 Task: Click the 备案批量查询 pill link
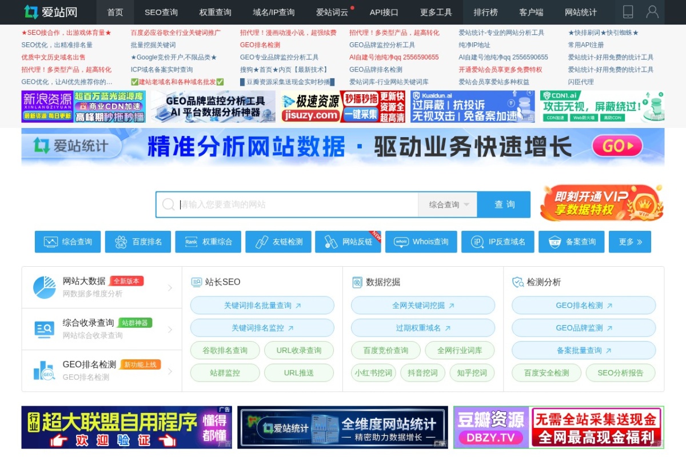coord(584,350)
